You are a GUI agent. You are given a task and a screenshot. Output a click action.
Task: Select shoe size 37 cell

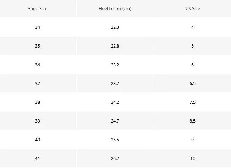[x=38, y=84]
